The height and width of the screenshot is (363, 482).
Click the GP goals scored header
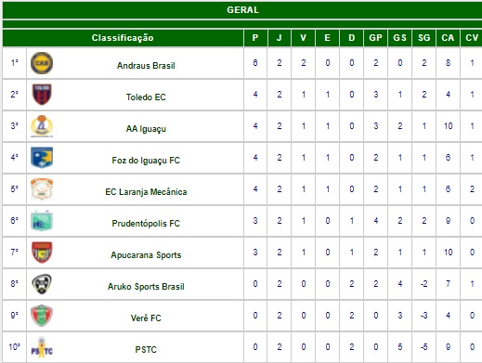click(x=375, y=38)
